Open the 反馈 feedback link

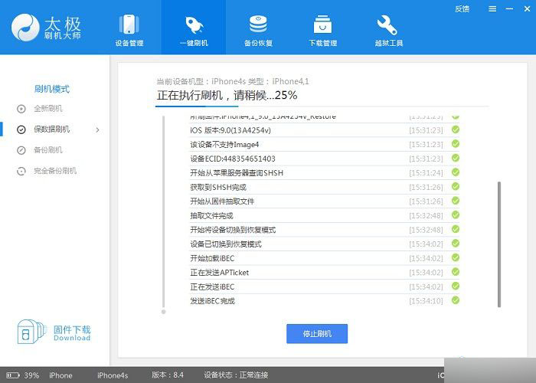462,9
